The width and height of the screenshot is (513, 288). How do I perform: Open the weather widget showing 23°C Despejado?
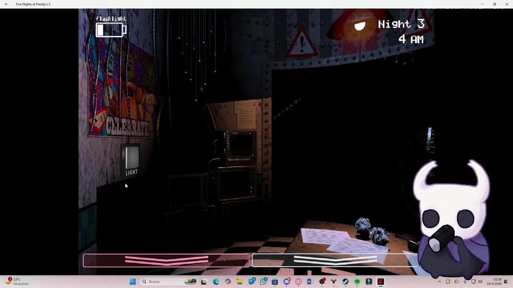[17, 281]
